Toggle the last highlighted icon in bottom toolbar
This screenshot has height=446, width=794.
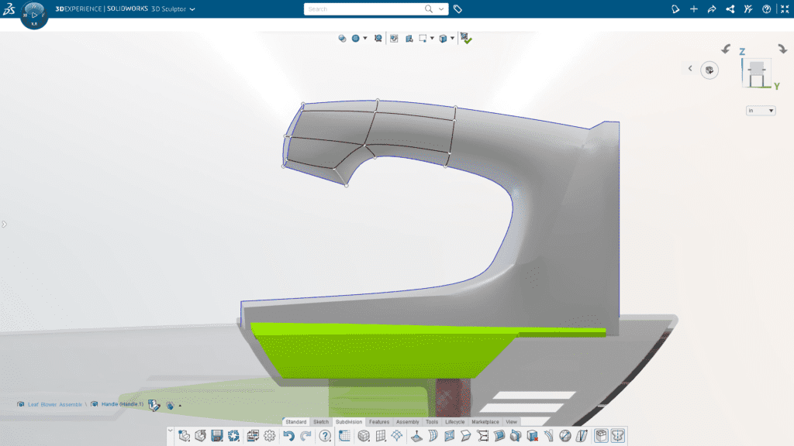click(x=618, y=436)
